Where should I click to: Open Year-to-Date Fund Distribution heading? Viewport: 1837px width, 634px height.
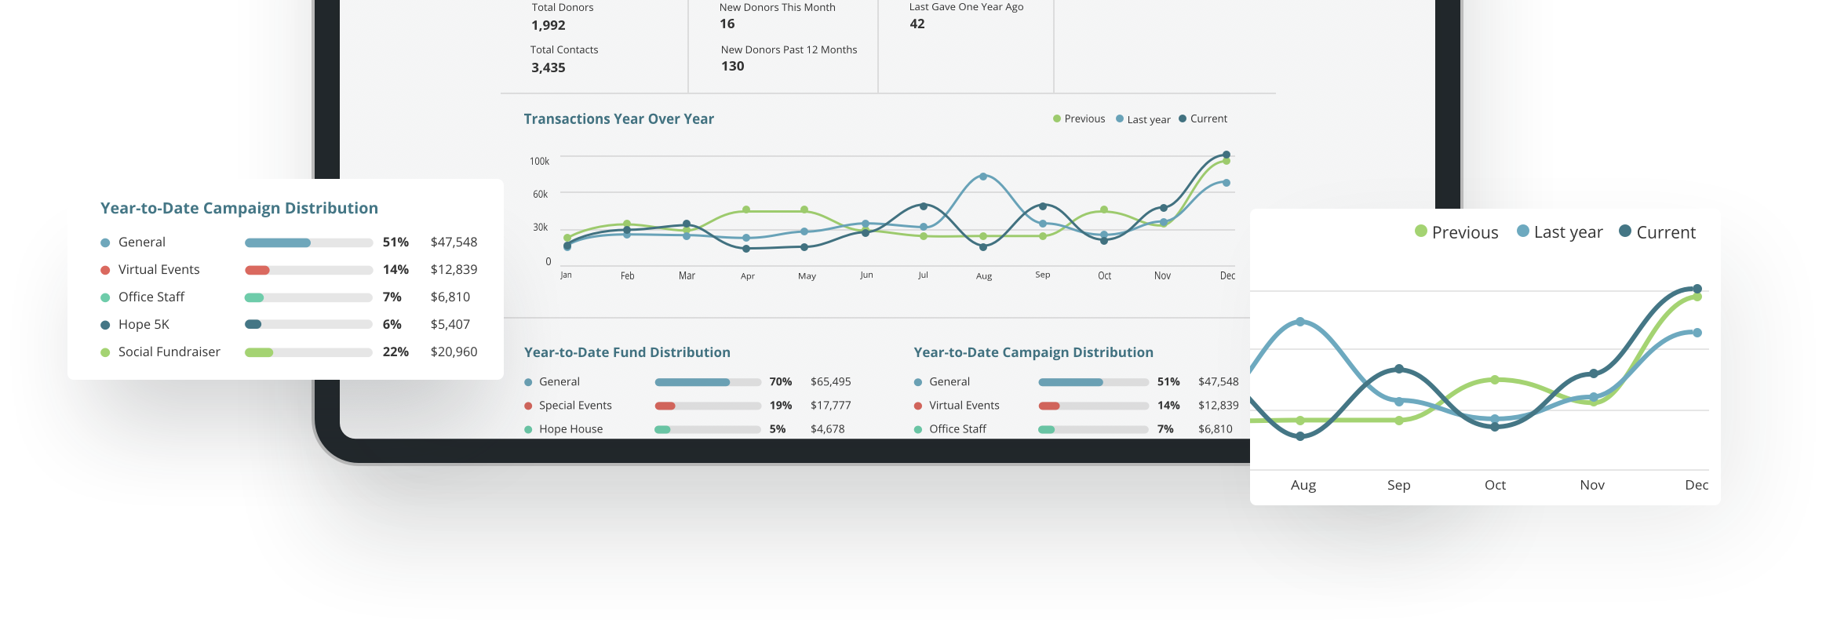point(627,352)
